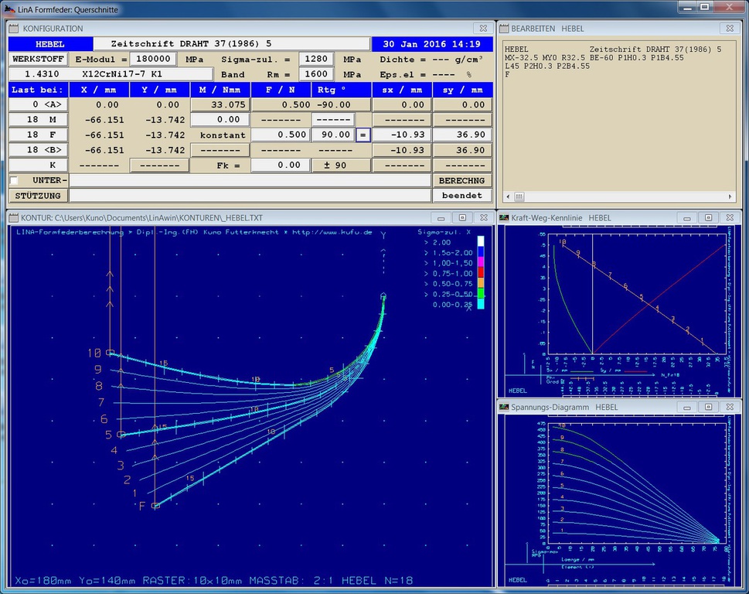Select the Last bei column header
The height and width of the screenshot is (594, 749).
pyautogui.click(x=38, y=90)
